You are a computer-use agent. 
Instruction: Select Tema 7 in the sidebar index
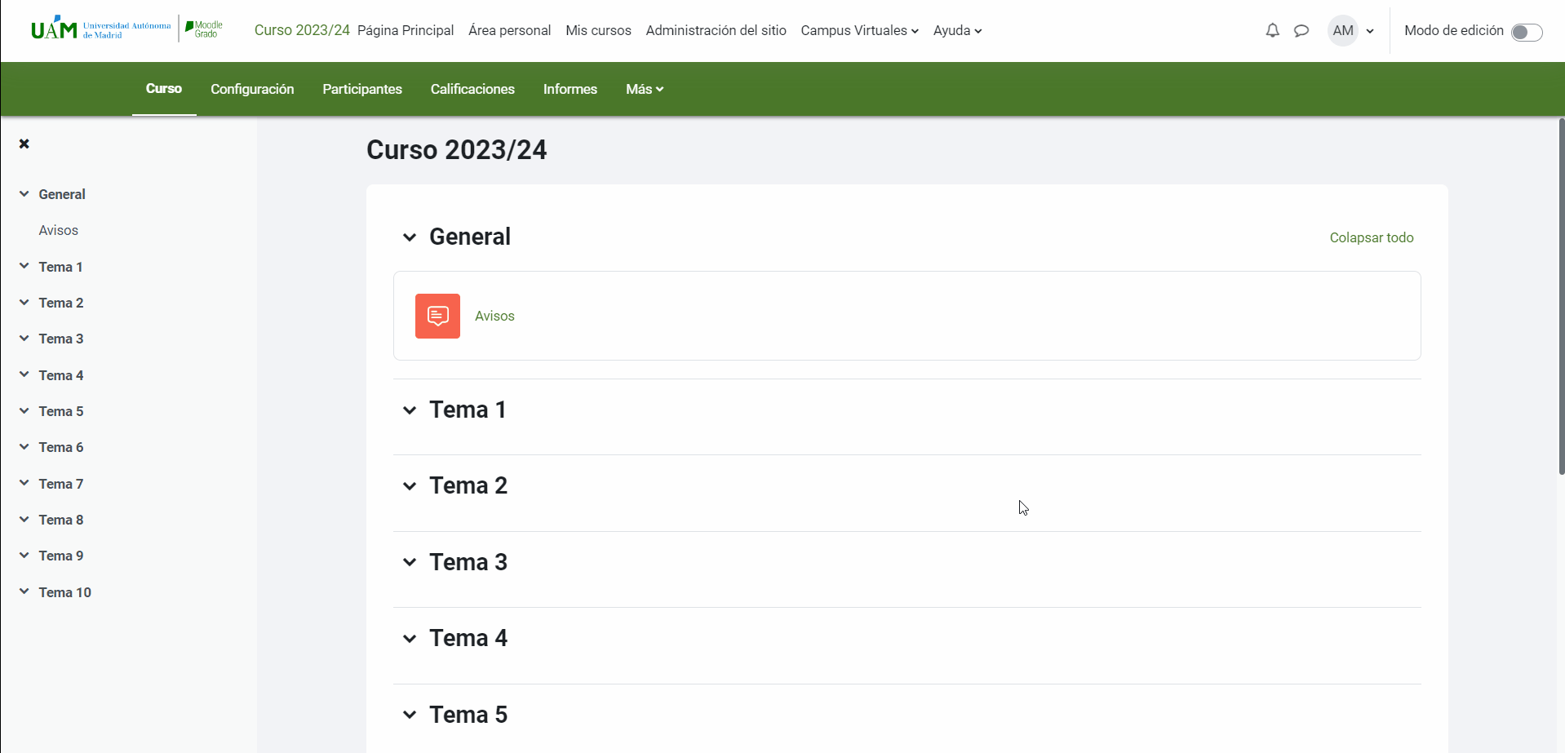tap(61, 485)
